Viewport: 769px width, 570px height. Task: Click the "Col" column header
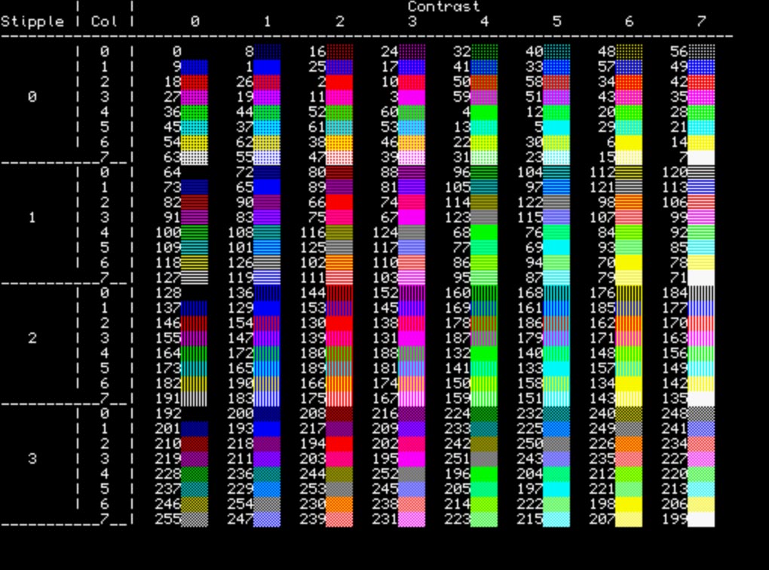coord(104,22)
